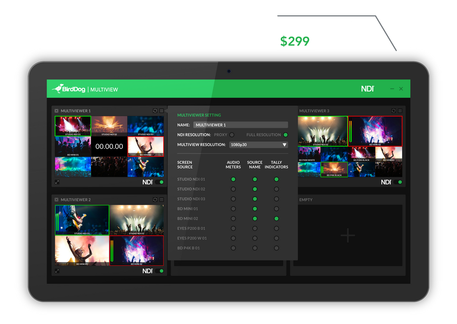Screen dimensions: 457x324
Task: Expand Multiviewer 2 to fullscreen
Action: [57, 271]
